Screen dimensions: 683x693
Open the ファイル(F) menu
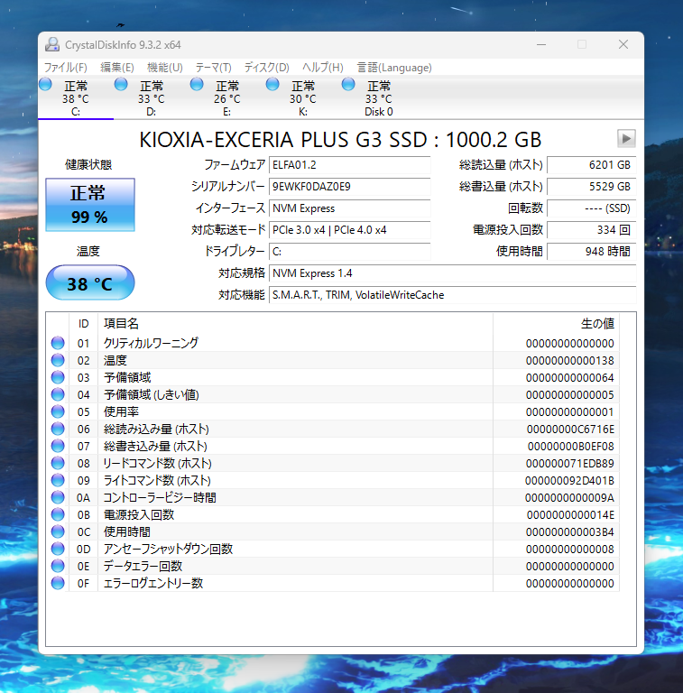click(x=66, y=68)
